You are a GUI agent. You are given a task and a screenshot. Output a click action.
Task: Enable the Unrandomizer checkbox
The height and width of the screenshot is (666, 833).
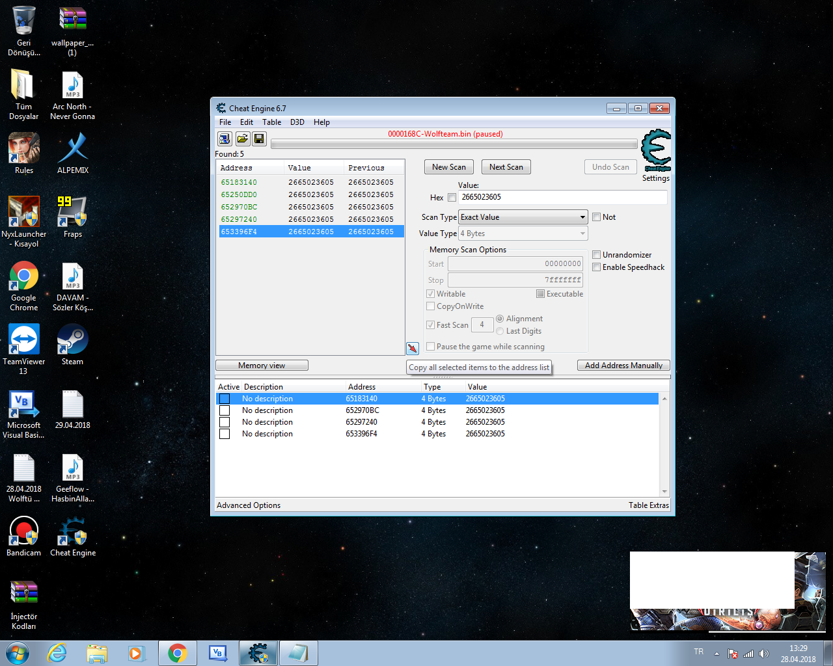pyautogui.click(x=596, y=255)
